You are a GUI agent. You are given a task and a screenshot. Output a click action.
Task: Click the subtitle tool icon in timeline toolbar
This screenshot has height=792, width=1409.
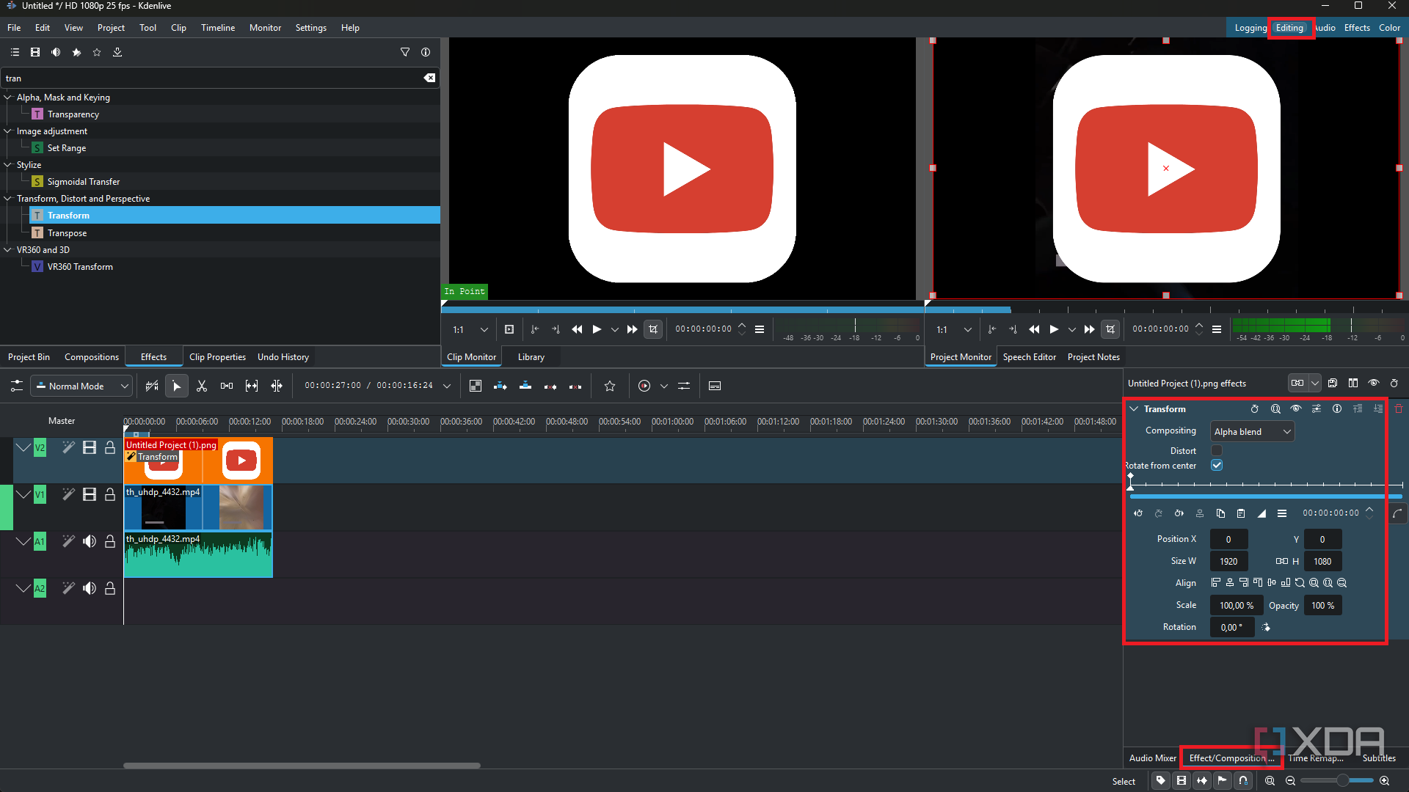coord(715,386)
